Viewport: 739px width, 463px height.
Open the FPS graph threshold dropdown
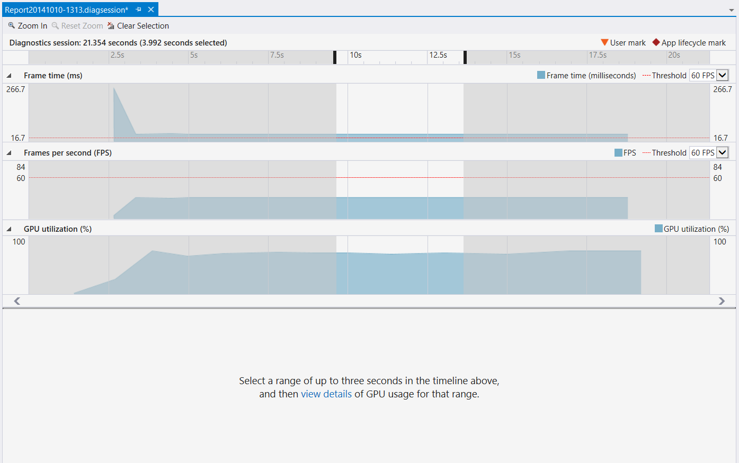pyautogui.click(x=722, y=152)
